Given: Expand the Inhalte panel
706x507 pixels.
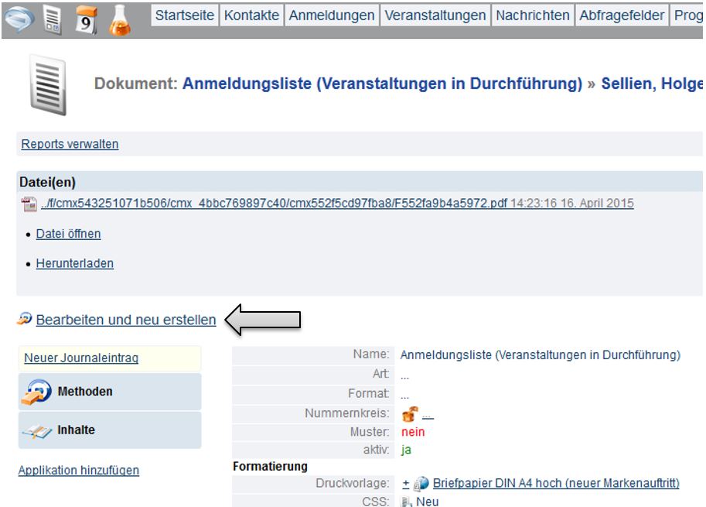Looking at the screenshot, I should pyautogui.click(x=109, y=430).
